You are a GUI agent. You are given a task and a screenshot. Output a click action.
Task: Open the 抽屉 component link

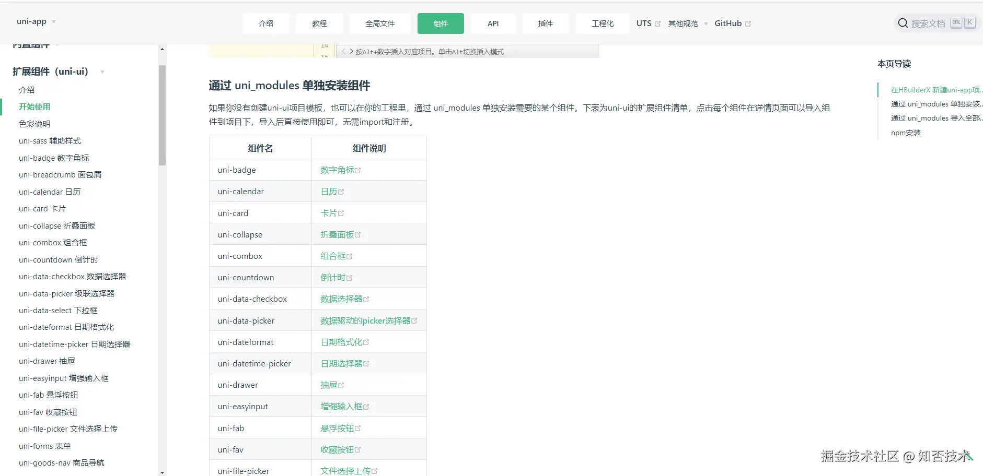pyautogui.click(x=332, y=385)
